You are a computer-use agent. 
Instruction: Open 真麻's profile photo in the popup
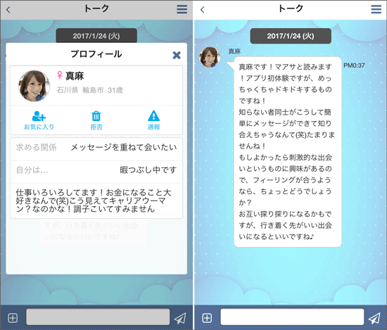click(34, 86)
